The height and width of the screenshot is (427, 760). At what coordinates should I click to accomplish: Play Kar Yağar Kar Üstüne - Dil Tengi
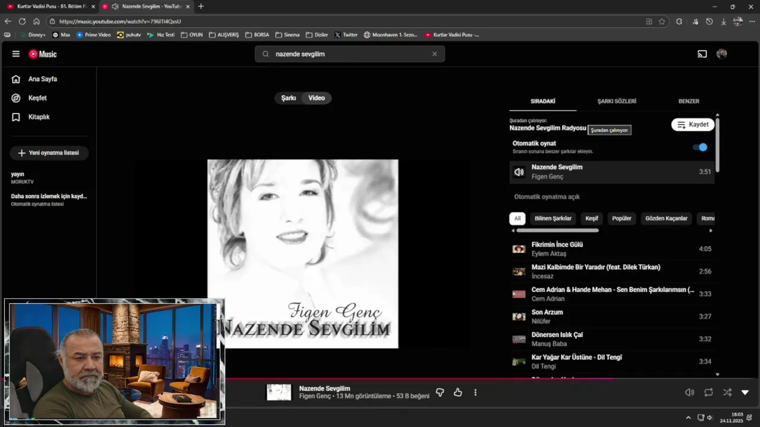click(x=612, y=362)
